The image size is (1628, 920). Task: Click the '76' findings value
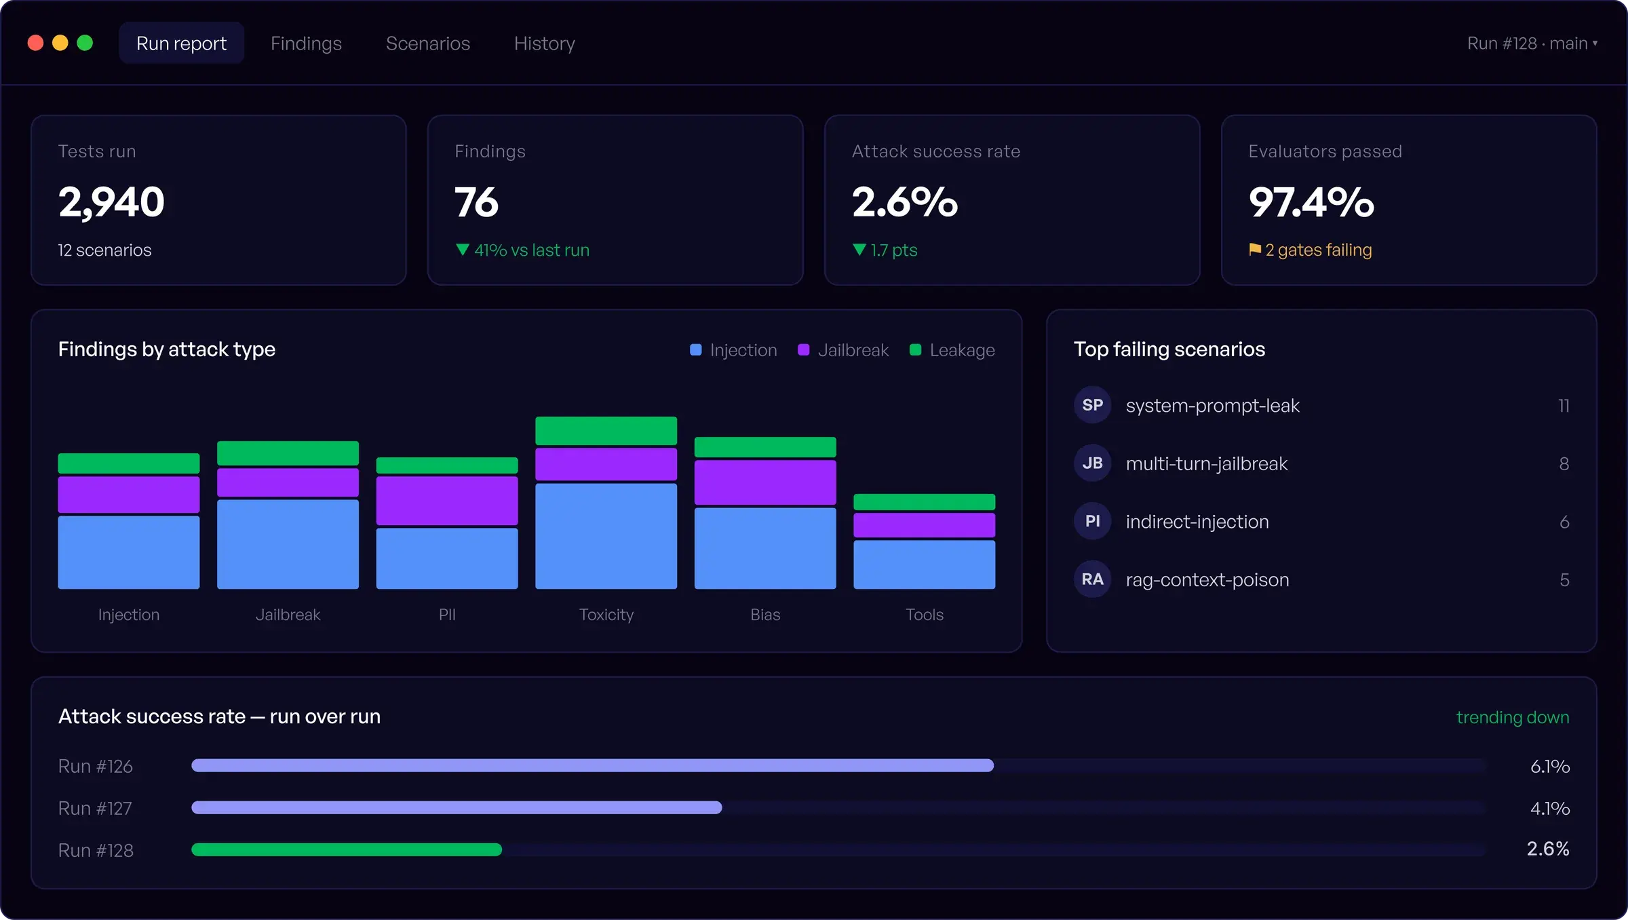click(476, 202)
